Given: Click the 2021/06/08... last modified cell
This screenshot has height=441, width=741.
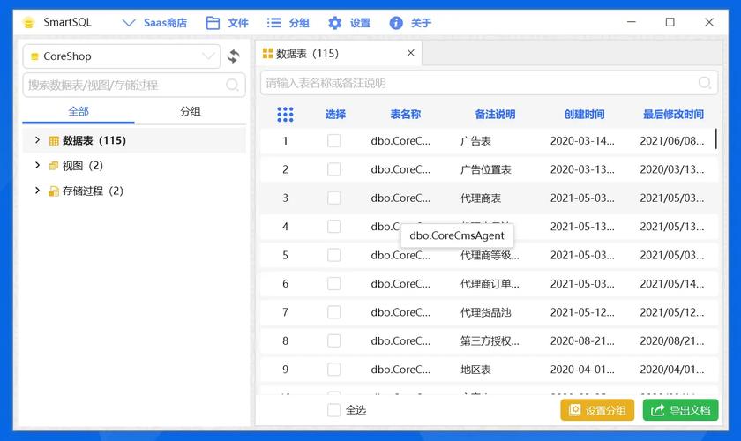Looking at the screenshot, I should click(672, 141).
